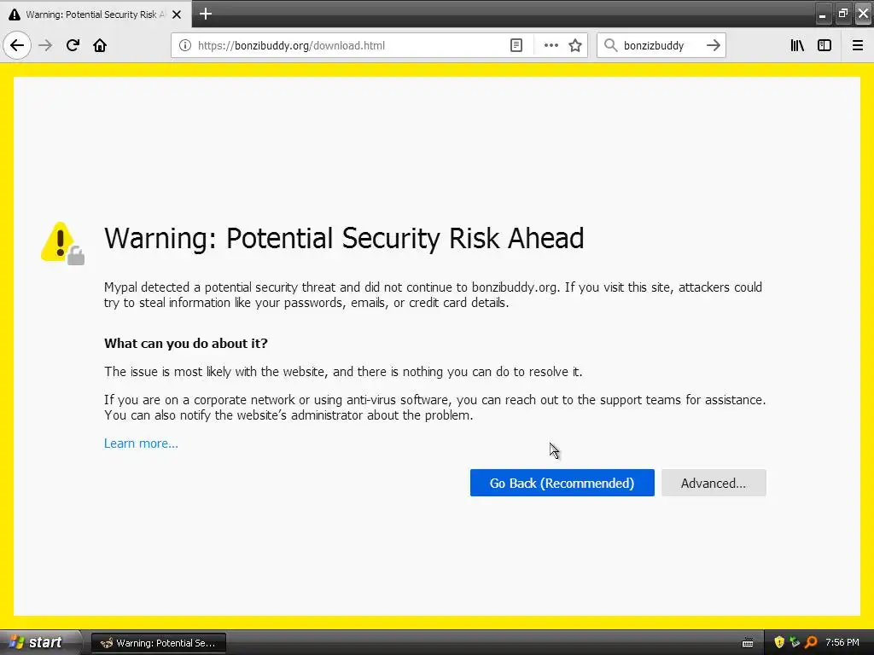Click the browser Back arrow button
This screenshot has width=874, height=655.
click(x=17, y=45)
